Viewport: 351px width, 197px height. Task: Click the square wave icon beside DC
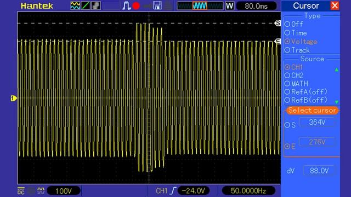(x=41, y=191)
